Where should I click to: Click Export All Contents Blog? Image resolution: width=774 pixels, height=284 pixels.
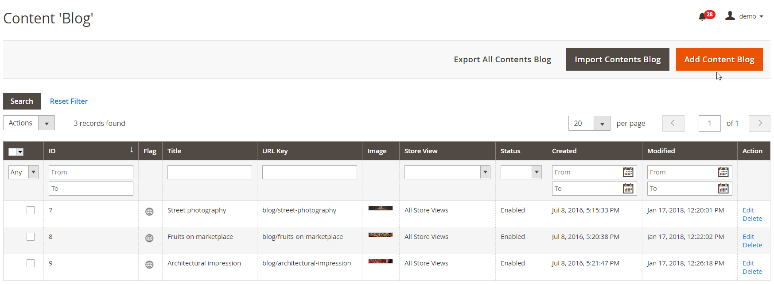[x=502, y=59]
